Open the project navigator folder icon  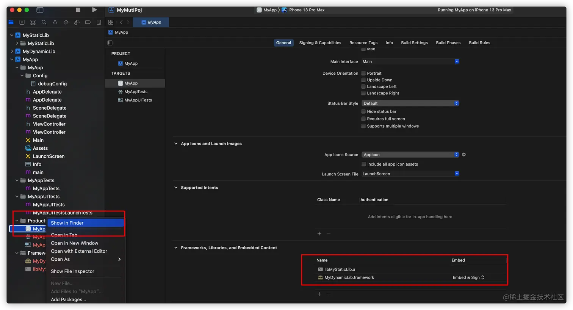tap(11, 22)
